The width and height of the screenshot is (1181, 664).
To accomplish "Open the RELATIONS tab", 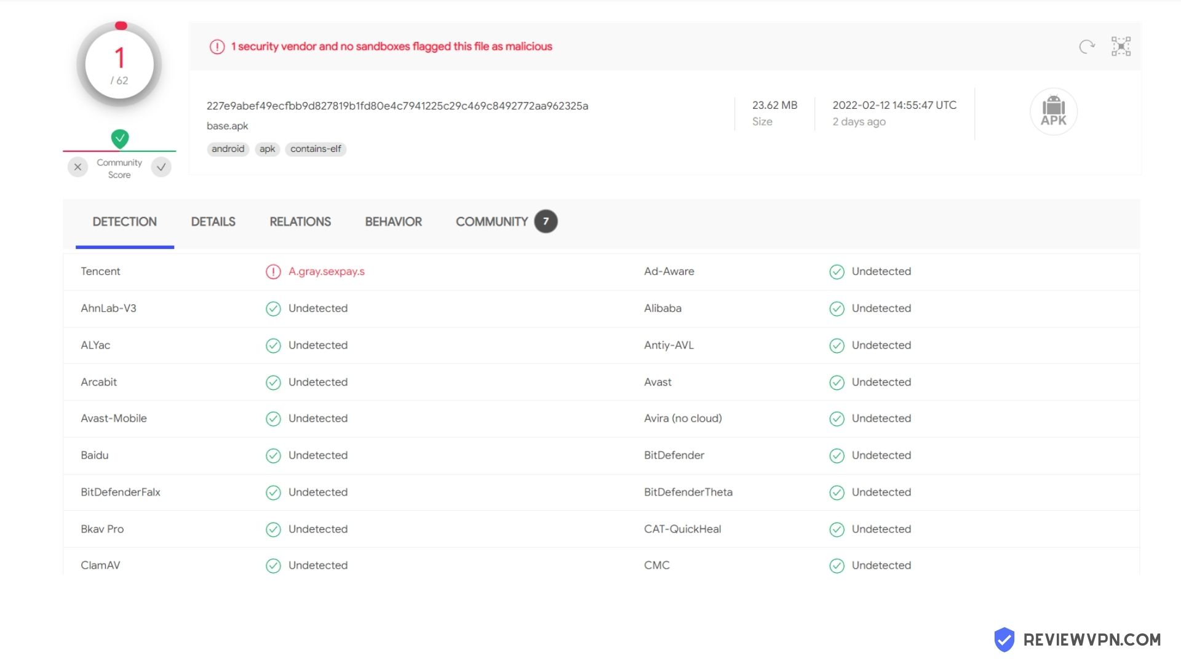I will pos(300,222).
